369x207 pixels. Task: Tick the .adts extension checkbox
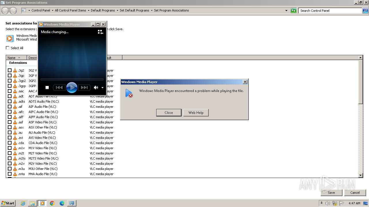(x=10, y=101)
